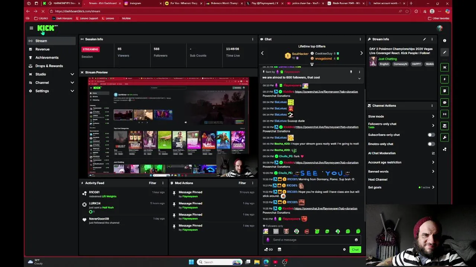Viewport: 476px width, 267px height.
Task: Click the pencil edit icon in right toolbar
Action: pos(444,52)
